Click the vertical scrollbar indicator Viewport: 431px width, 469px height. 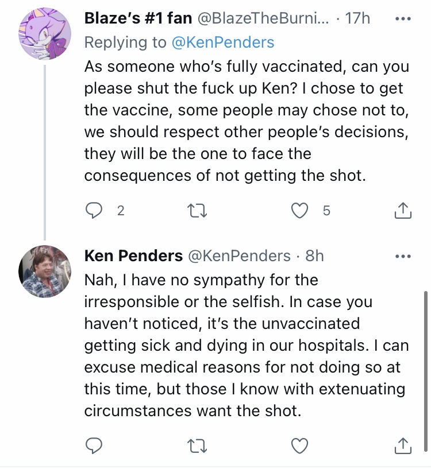426,371
